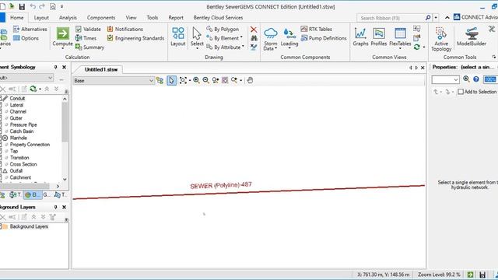Open the Tools ribbon tab
The width and height of the screenshot is (498, 280).
(x=153, y=18)
